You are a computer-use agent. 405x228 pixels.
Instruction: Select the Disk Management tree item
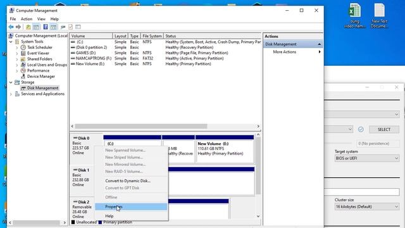42,88
